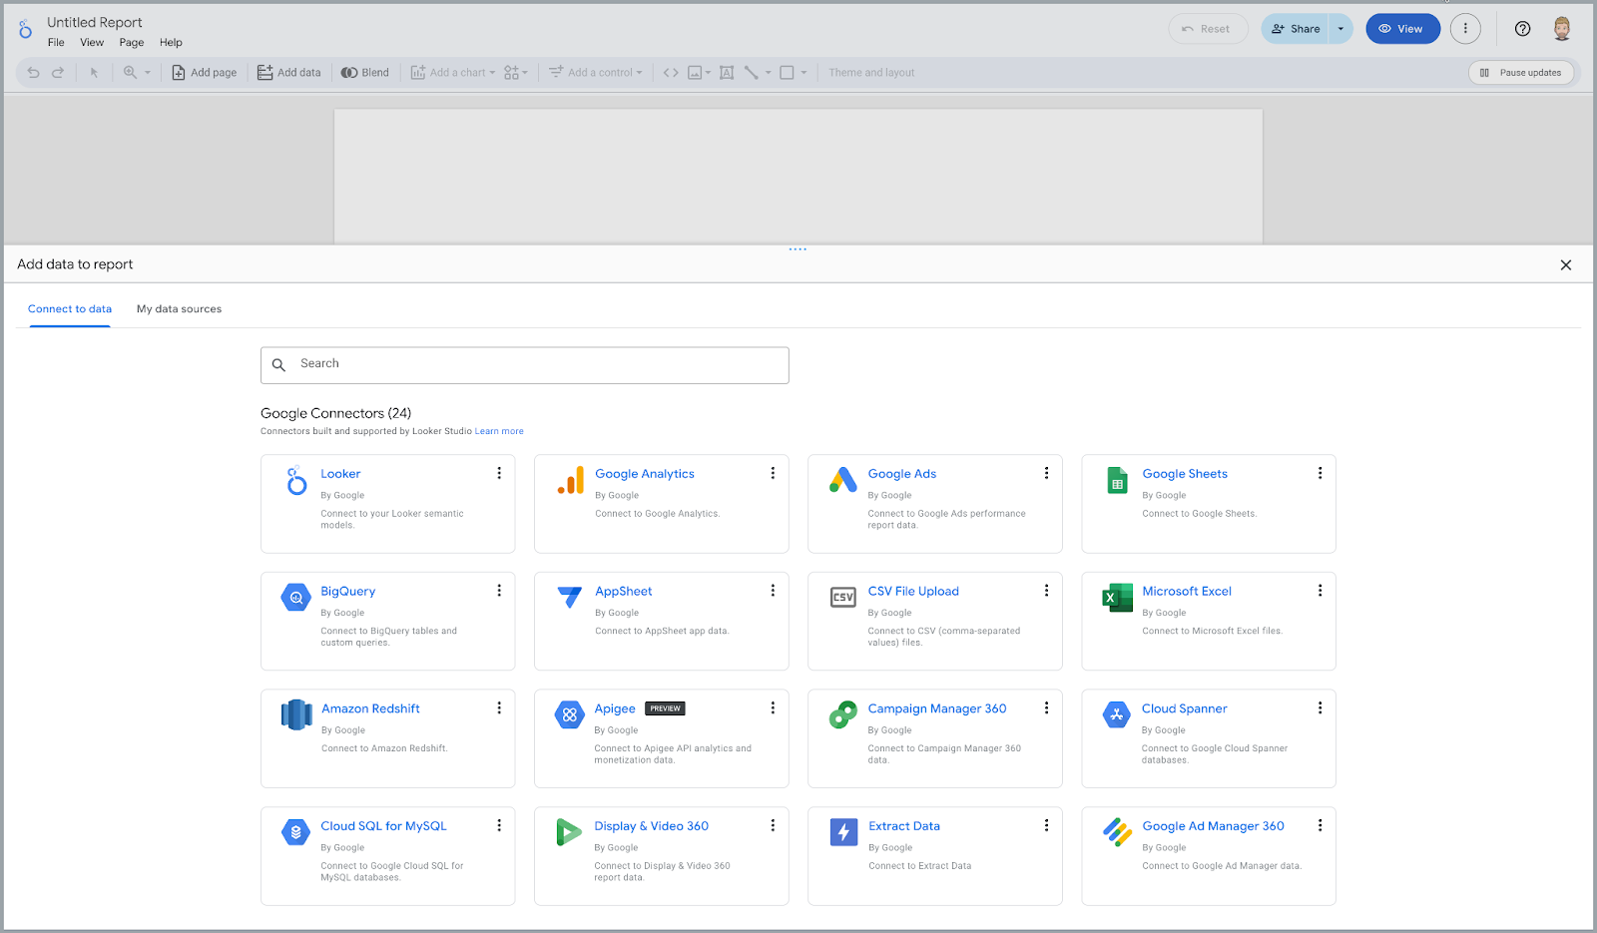Open the more options vertical dots in header

pos(1465,29)
